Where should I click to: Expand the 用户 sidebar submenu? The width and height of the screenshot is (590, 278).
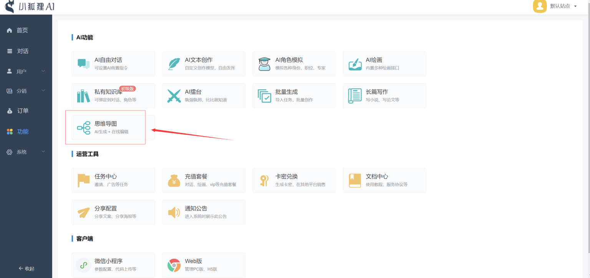[43, 71]
